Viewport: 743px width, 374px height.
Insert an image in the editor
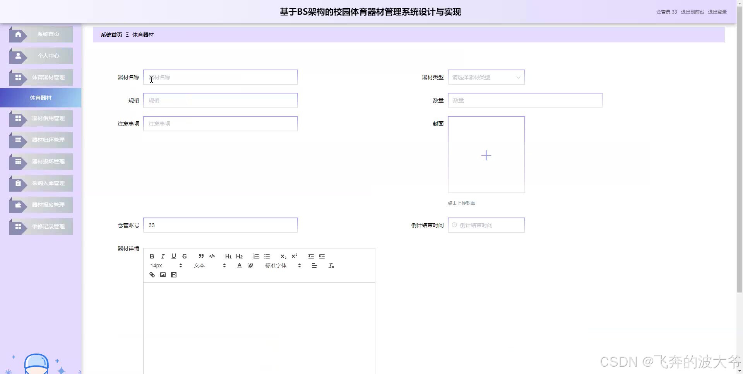pos(163,275)
